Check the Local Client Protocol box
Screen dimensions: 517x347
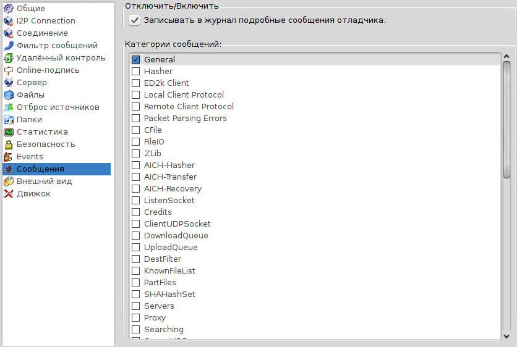(x=135, y=95)
